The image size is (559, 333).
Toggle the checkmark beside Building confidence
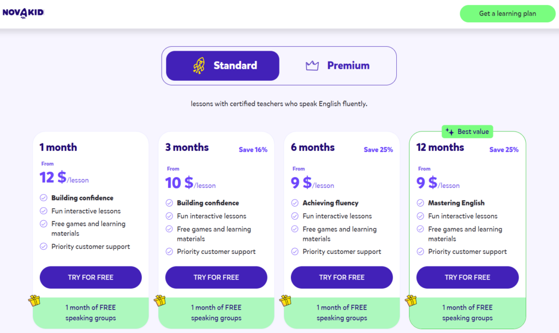point(43,197)
